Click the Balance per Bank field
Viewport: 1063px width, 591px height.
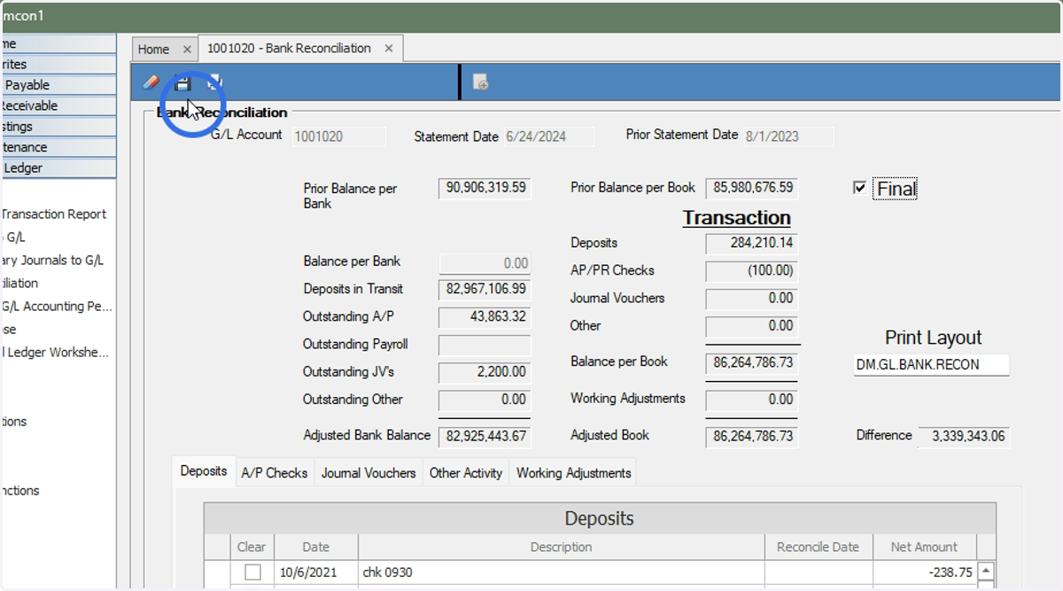pyautogui.click(x=485, y=263)
